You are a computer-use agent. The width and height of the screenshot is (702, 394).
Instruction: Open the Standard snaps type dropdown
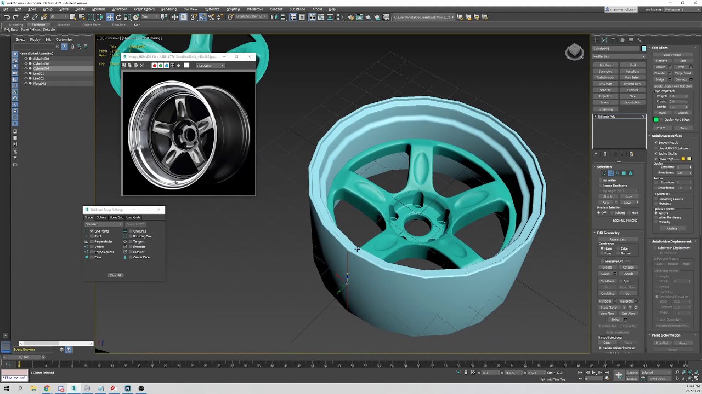tap(104, 224)
